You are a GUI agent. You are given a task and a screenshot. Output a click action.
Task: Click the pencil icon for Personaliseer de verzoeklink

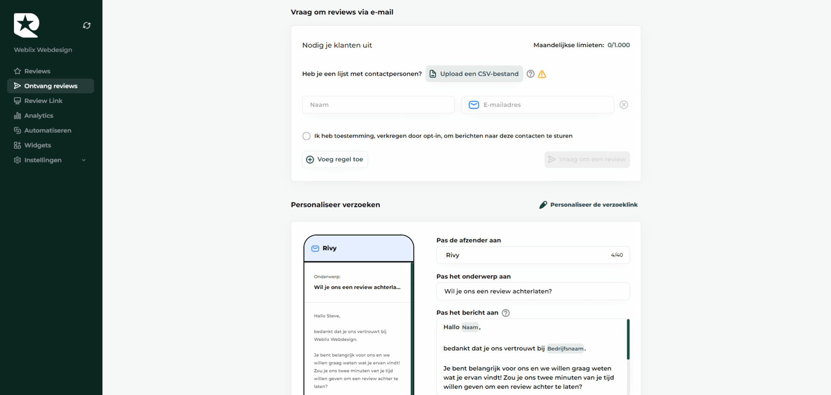tap(543, 205)
